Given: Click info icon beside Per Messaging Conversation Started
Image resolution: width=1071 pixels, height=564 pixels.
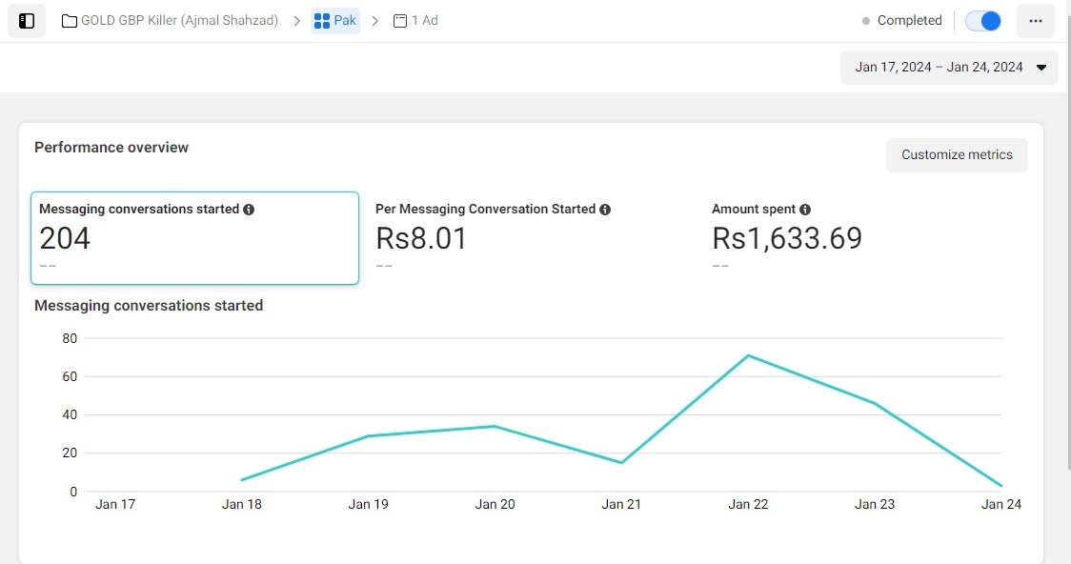Looking at the screenshot, I should pyautogui.click(x=605, y=210).
